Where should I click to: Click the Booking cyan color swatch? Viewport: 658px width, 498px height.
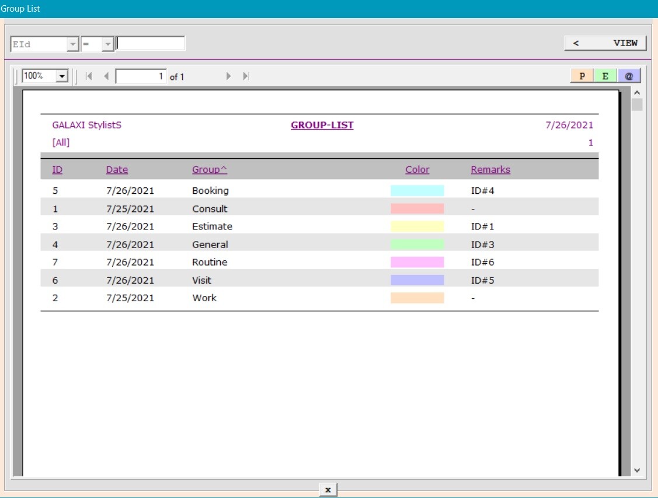pyautogui.click(x=417, y=190)
